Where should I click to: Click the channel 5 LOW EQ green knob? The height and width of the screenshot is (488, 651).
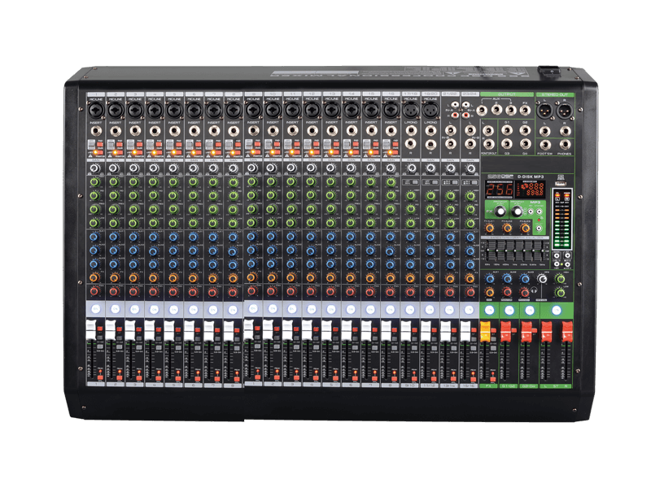coord(173,222)
